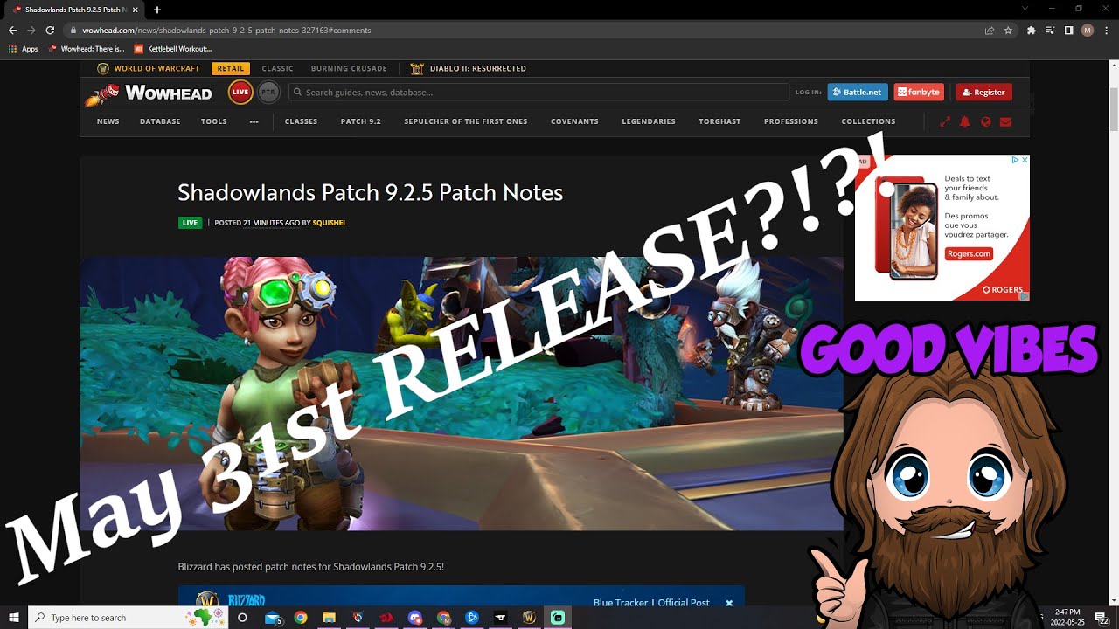Click the red envelope icon

pyautogui.click(x=1005, y=121)
